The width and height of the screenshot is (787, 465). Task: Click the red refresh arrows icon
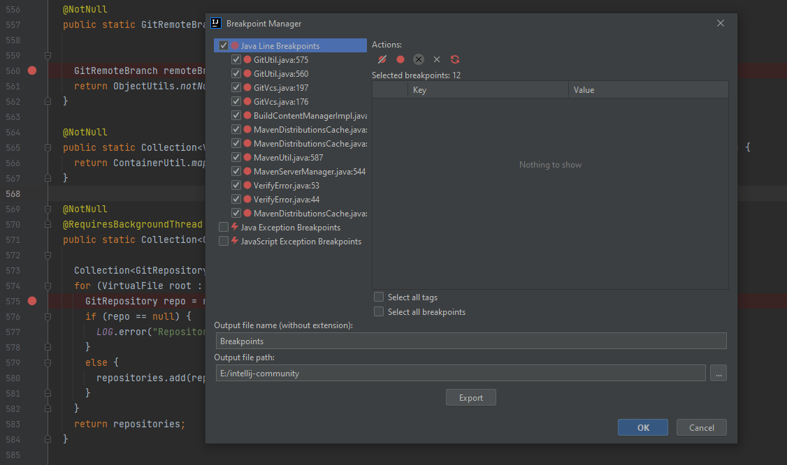point(454,59)
